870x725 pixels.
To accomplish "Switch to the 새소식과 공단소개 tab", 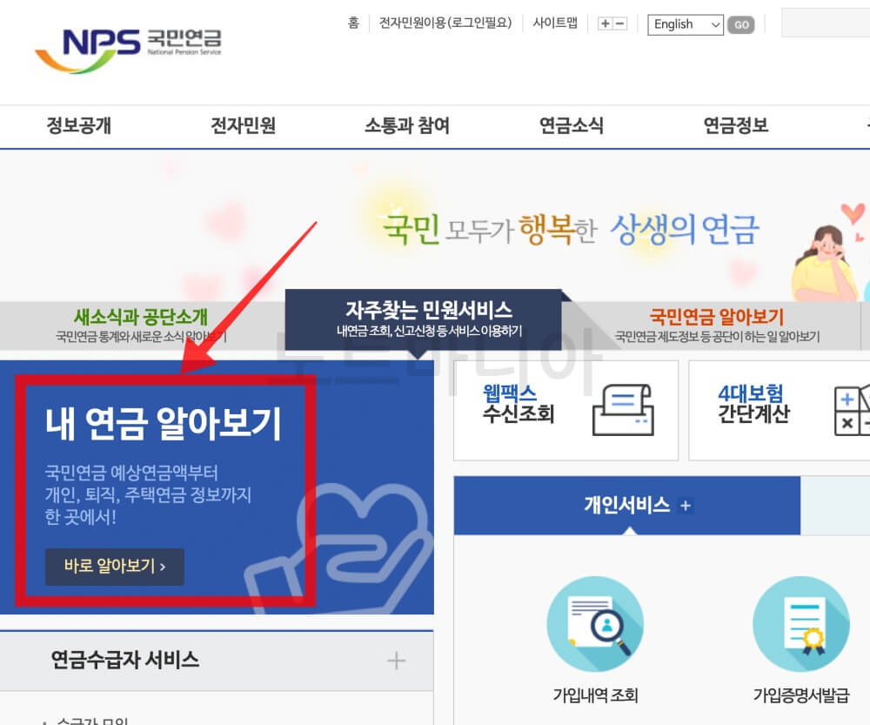I will pyautogui.click(x=139, y=317).
